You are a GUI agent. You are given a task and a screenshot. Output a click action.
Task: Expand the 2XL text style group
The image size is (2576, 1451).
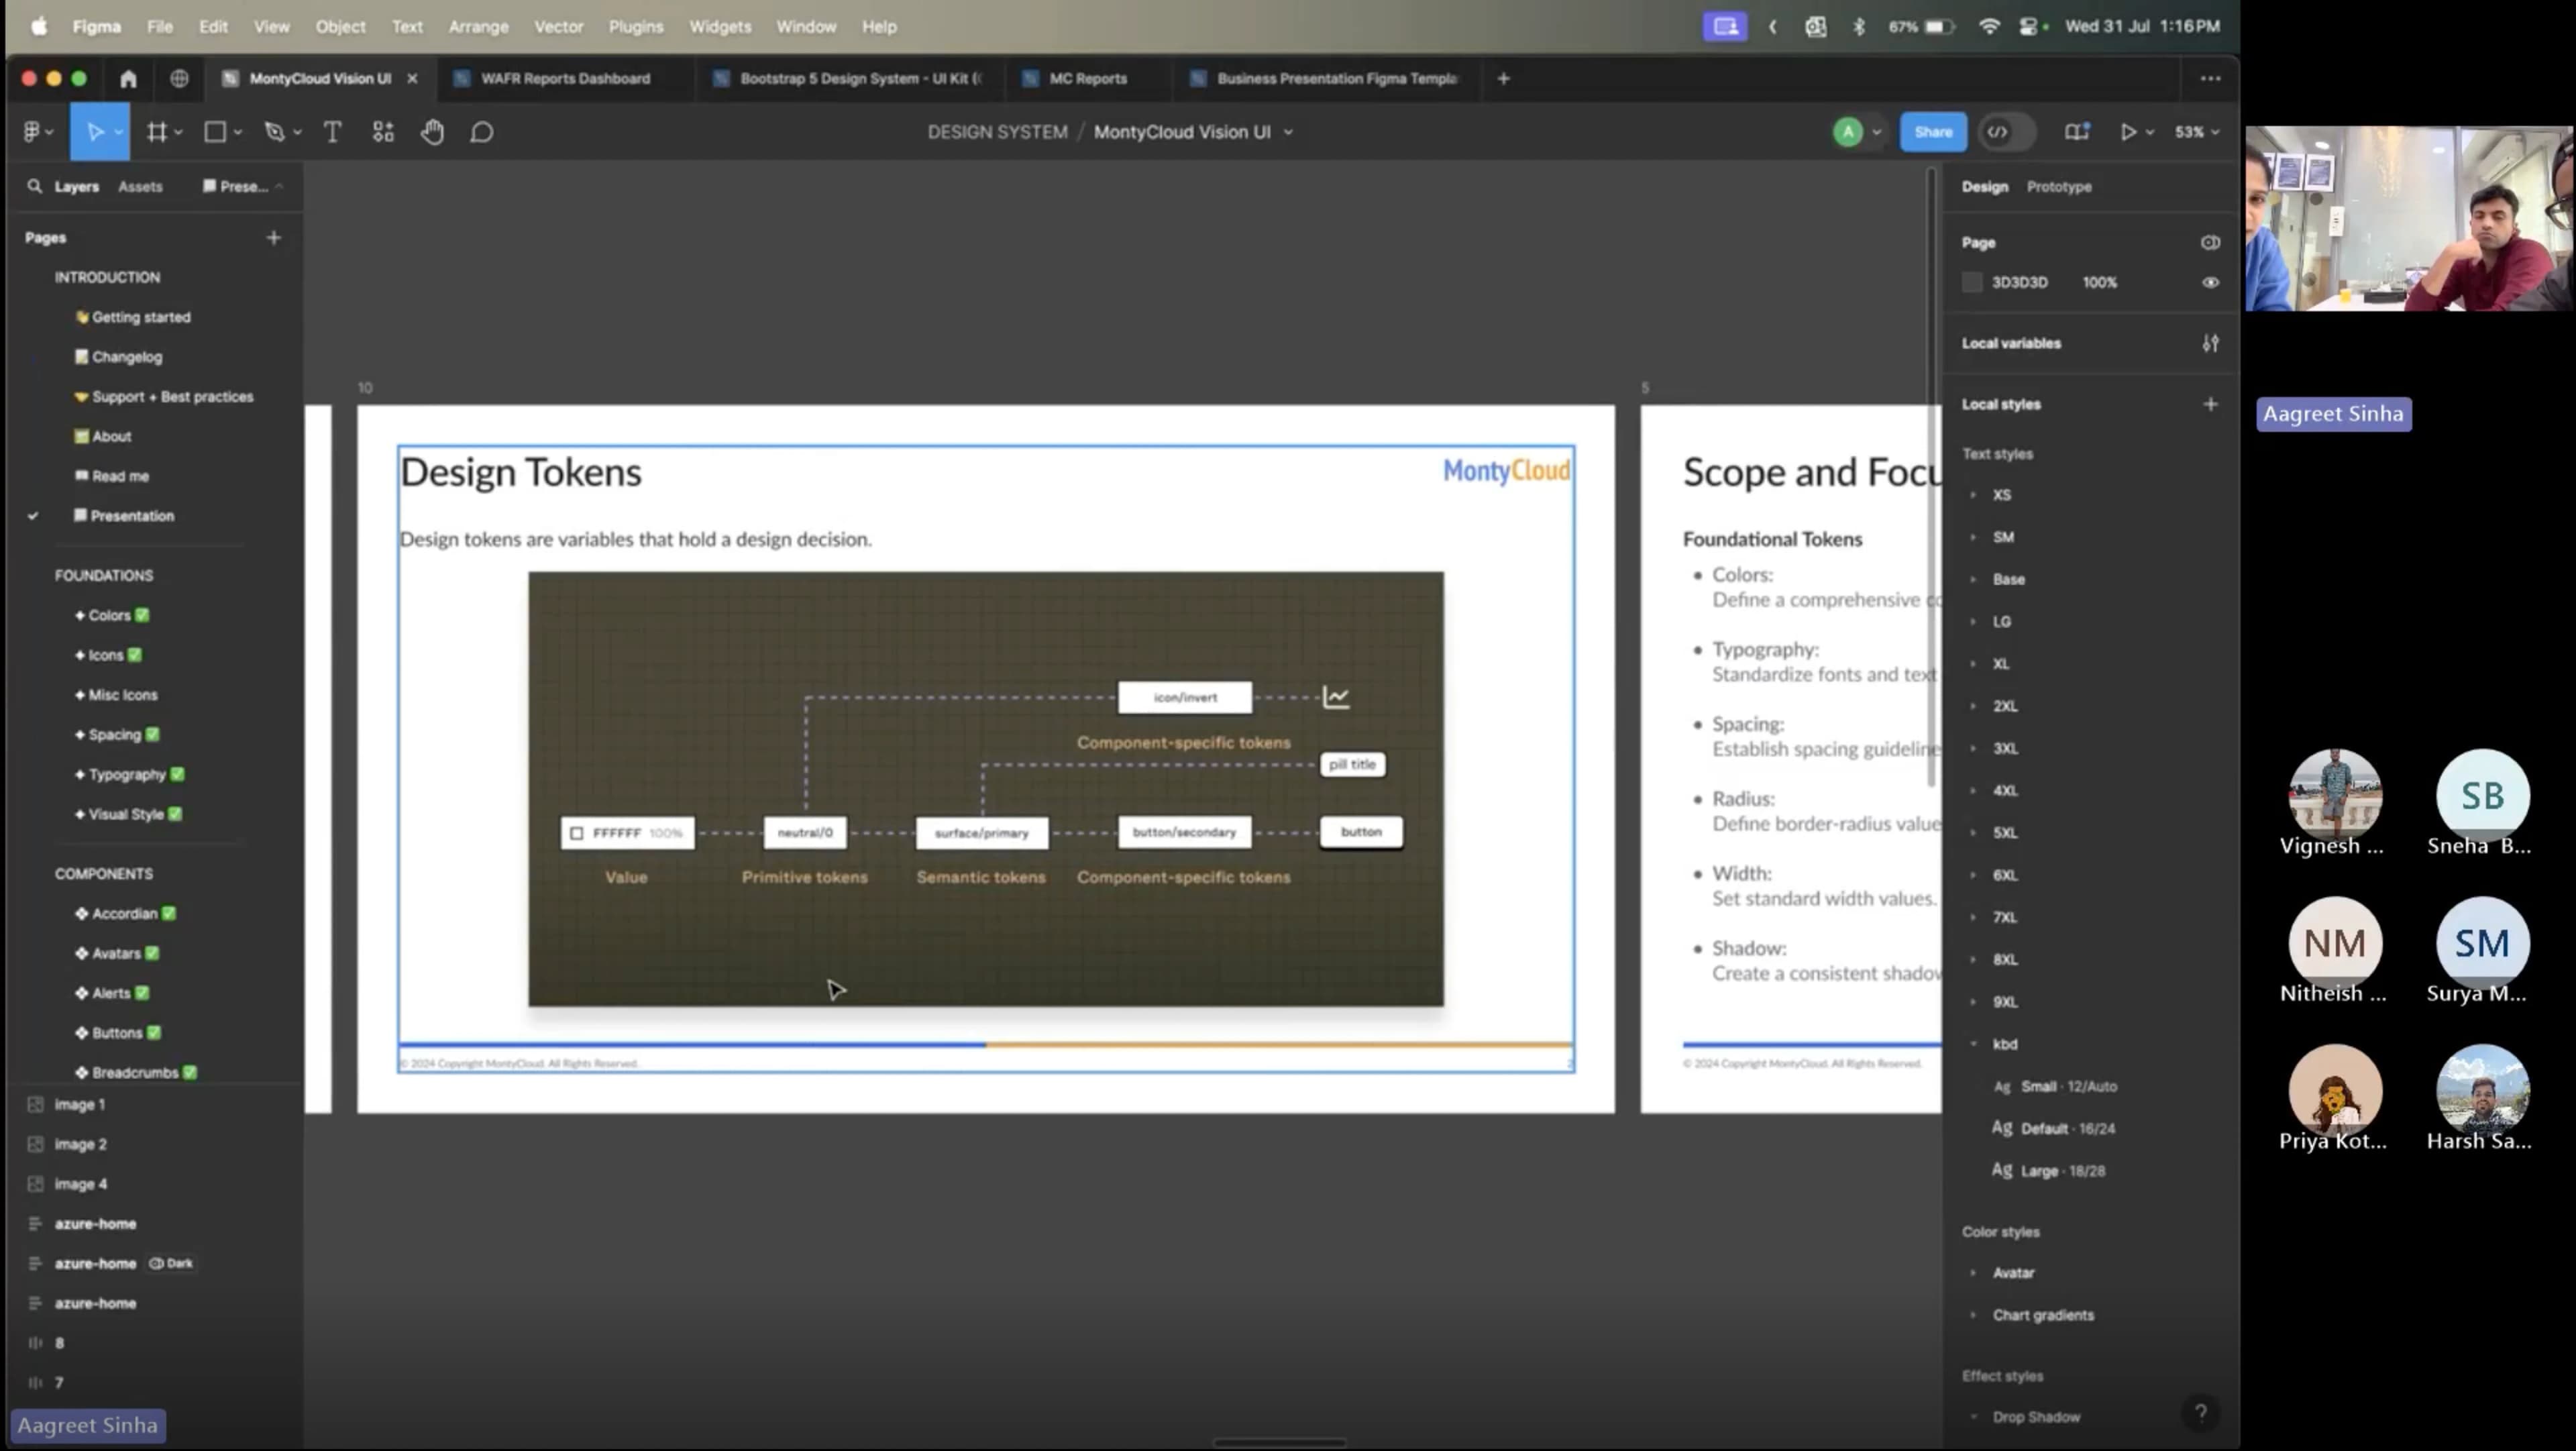click(1973, 706)
